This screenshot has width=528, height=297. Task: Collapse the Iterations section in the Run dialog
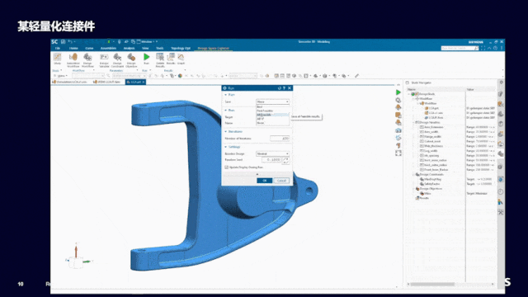point(226,131)
